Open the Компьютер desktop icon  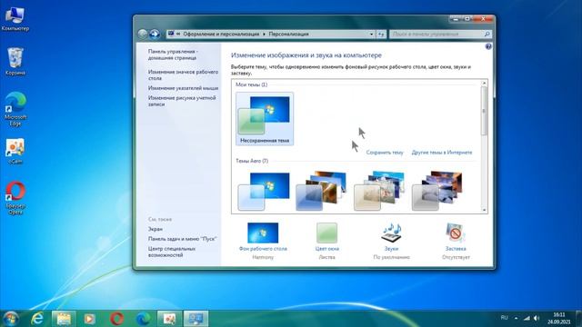pyautogui.click(x=15, y=18)
